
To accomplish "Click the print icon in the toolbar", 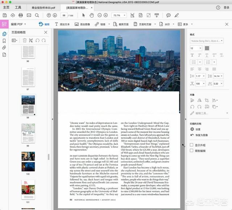I will point(21,15).
